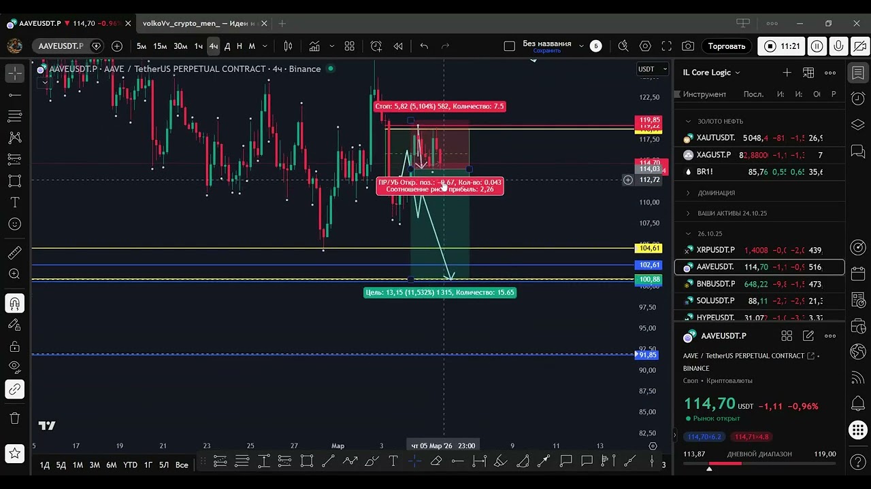Expand the ДОМИНАЦИЯ section

(688, 193)
